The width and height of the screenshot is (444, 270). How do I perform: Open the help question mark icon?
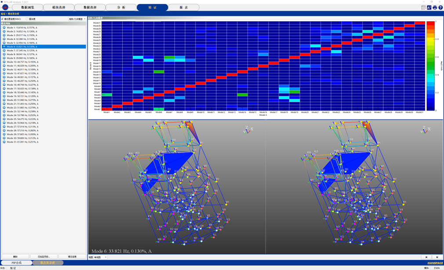point(440,7)
